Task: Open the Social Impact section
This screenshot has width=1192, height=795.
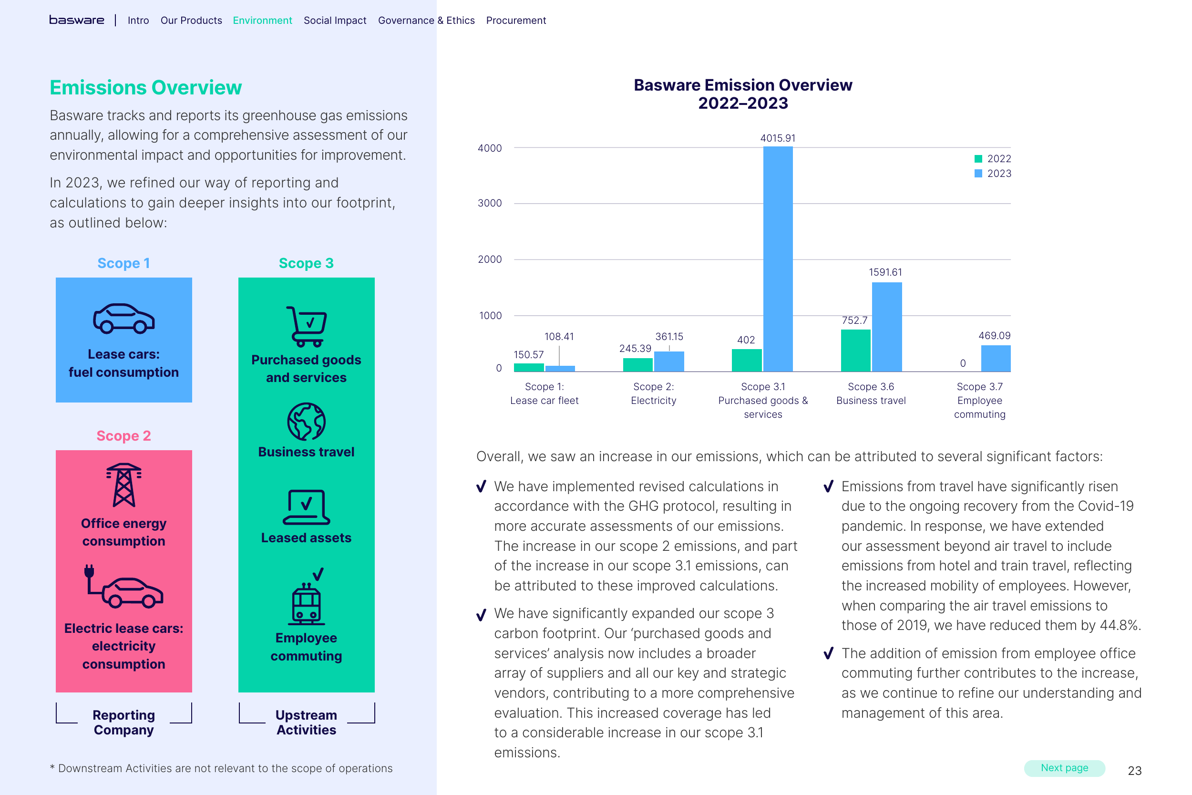Action: (335, 21)
